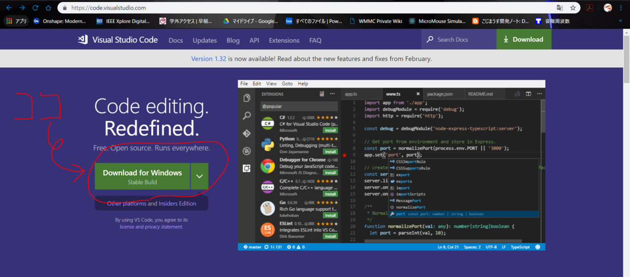Image resolution: width=630 pixels, height=277 pixels.
Task: Click the Search Docs field
Action: click(x=459, y=39)
